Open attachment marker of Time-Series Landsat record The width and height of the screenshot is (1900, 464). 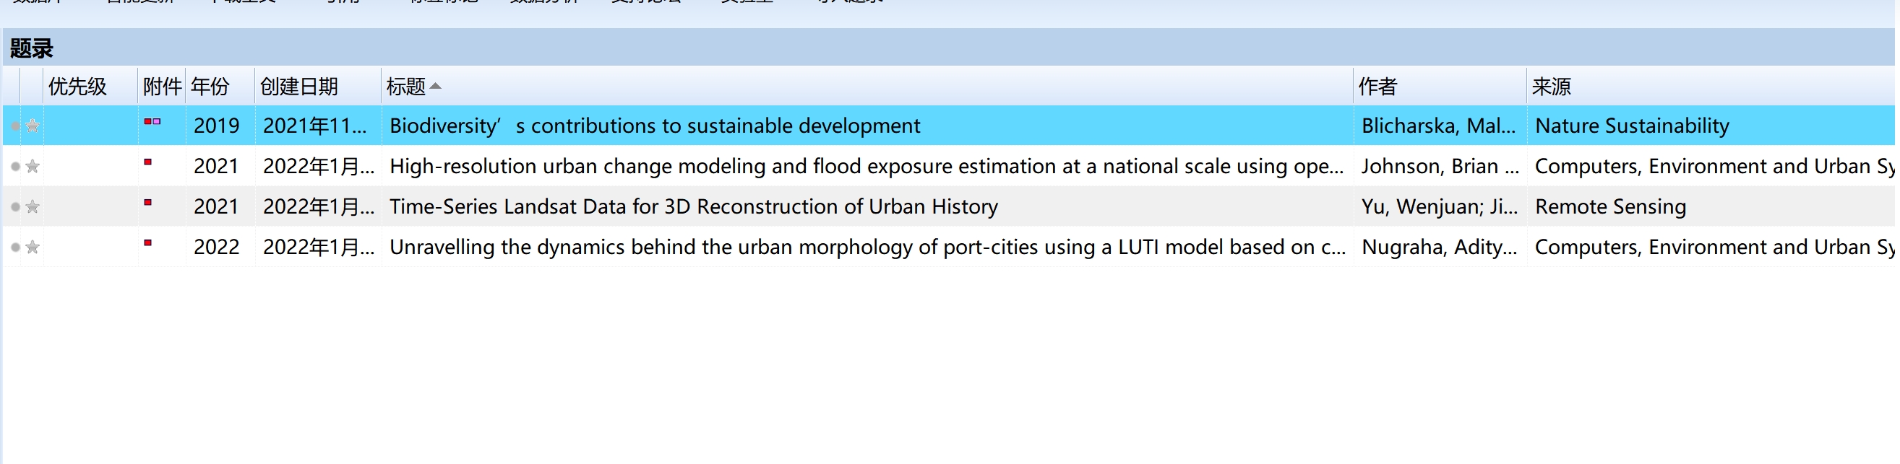coord(147,203)
